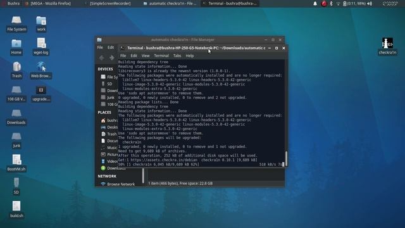Viewport: 405px width, 228px height.
Task: Open the junk desktop drive icon
Action: click(16, 140)
